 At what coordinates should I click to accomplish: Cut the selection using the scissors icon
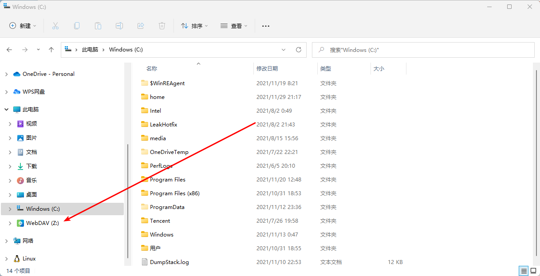pos(55,26)
